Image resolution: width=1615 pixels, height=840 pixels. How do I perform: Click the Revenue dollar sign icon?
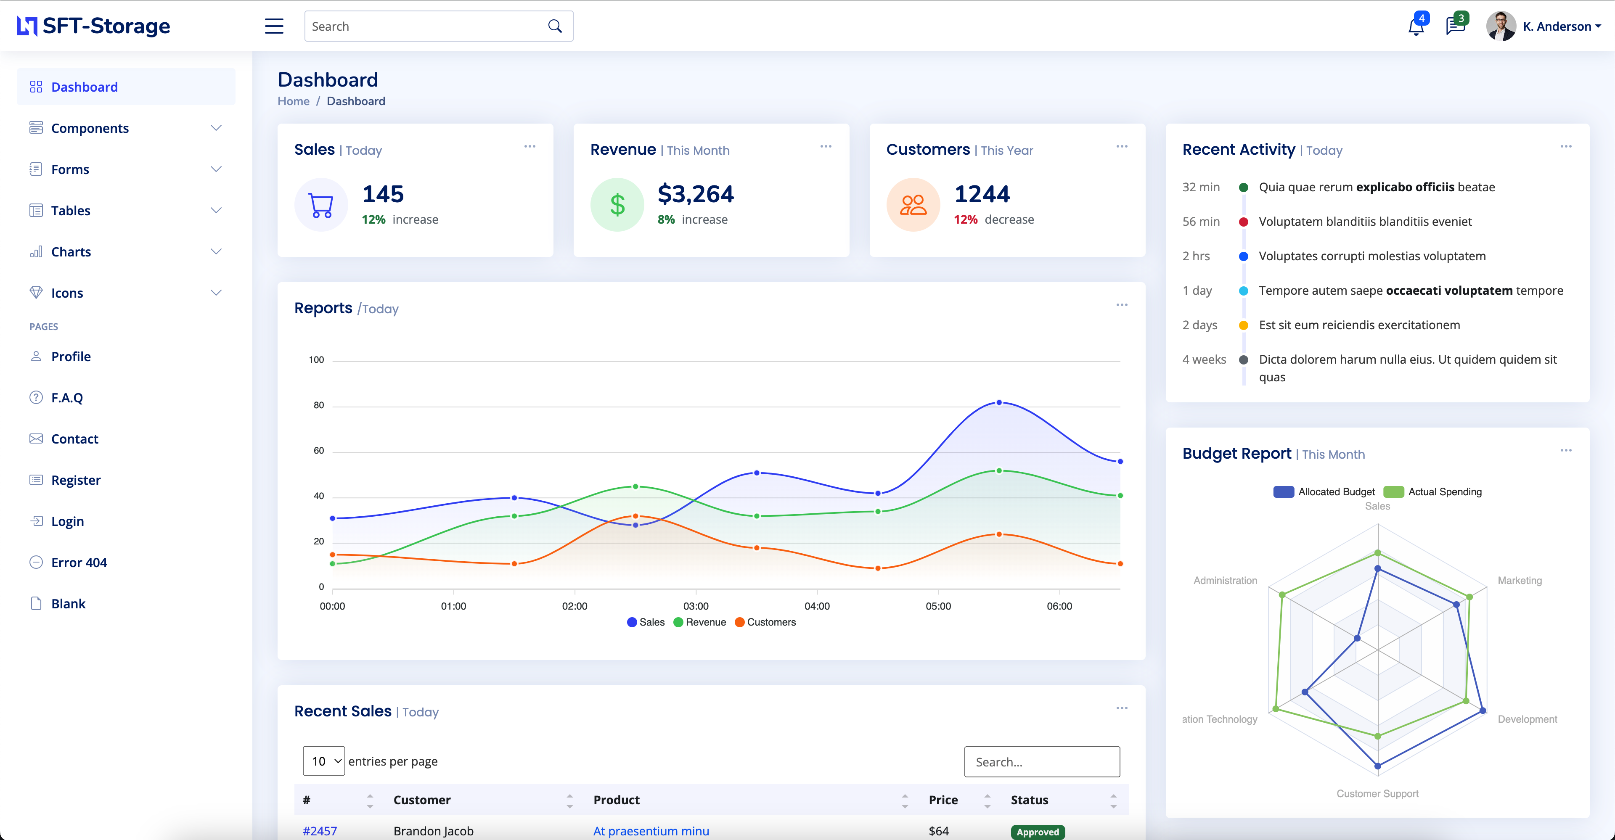pos(617,205)
